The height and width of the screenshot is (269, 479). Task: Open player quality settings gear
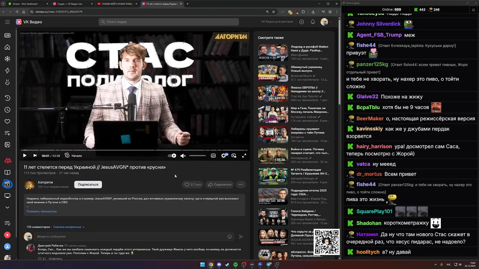pyautogui.click(x=224, y=155)
